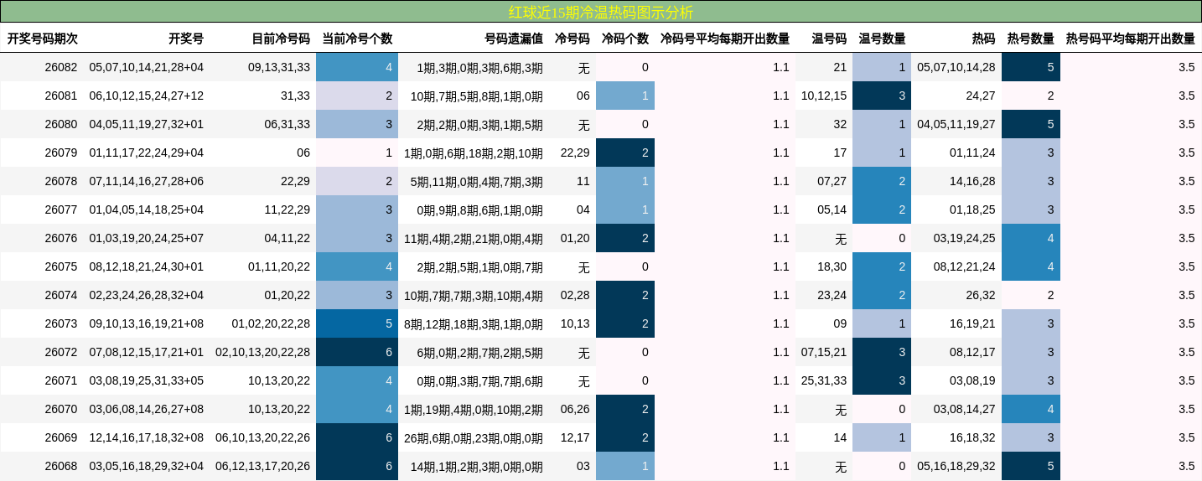Select period cell 26079
The image size is (1202, 481).
click(x=61, y=153)
